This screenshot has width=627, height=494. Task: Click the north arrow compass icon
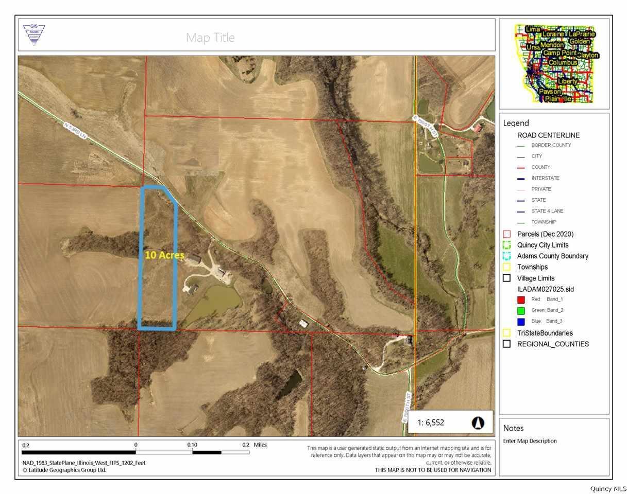pos(478,423)
